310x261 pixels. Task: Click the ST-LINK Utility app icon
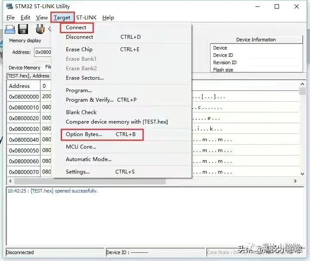click(x=9, y=6)
